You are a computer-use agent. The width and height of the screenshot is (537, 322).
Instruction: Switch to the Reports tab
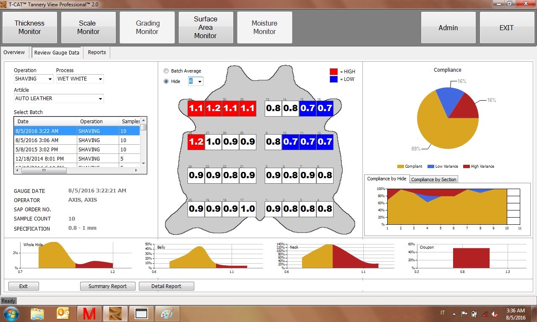coord(97,52)
